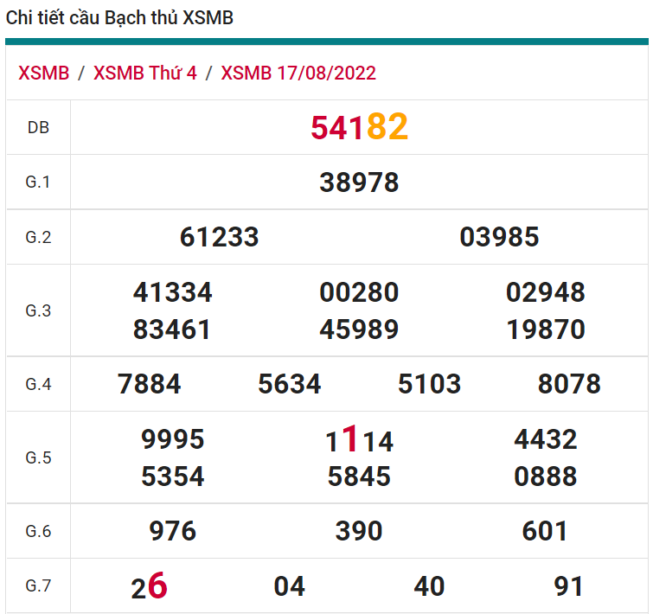Click the special prize number 54182

coord(359,127)
